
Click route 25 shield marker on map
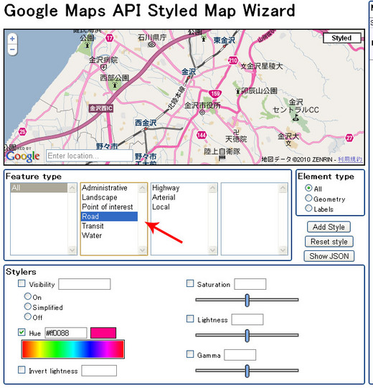click(22, 131)
